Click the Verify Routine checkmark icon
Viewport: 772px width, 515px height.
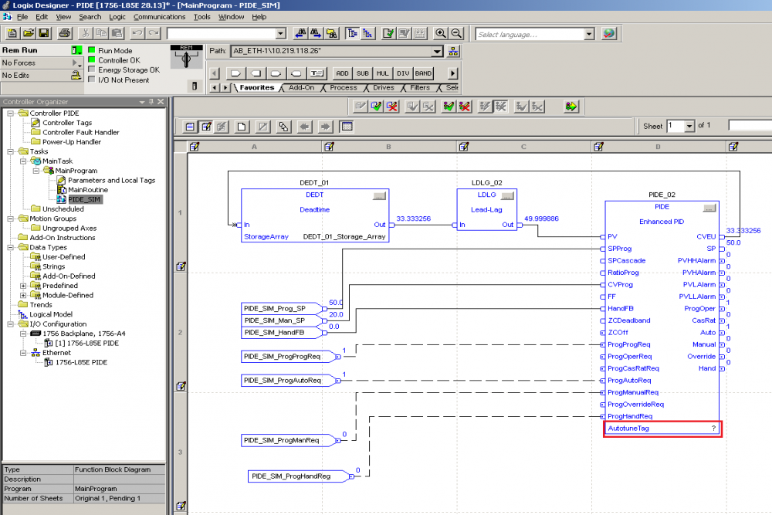pyautogui.click(x=388, y=33)
